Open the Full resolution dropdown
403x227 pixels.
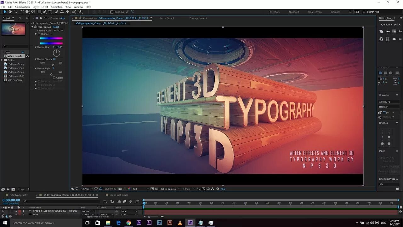(x=140, y=189)
